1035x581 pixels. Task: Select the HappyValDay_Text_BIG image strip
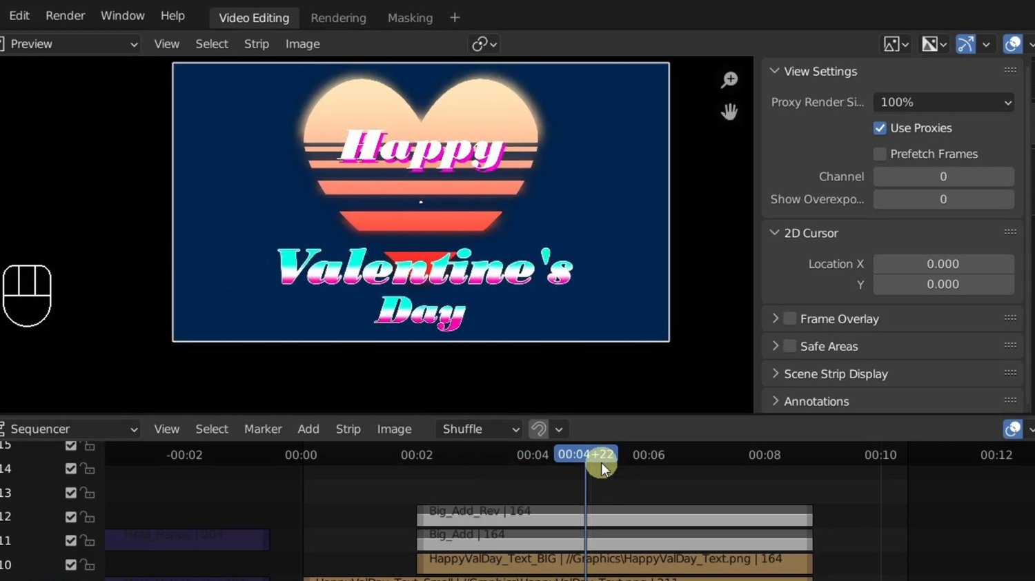[x=615, y=563]
